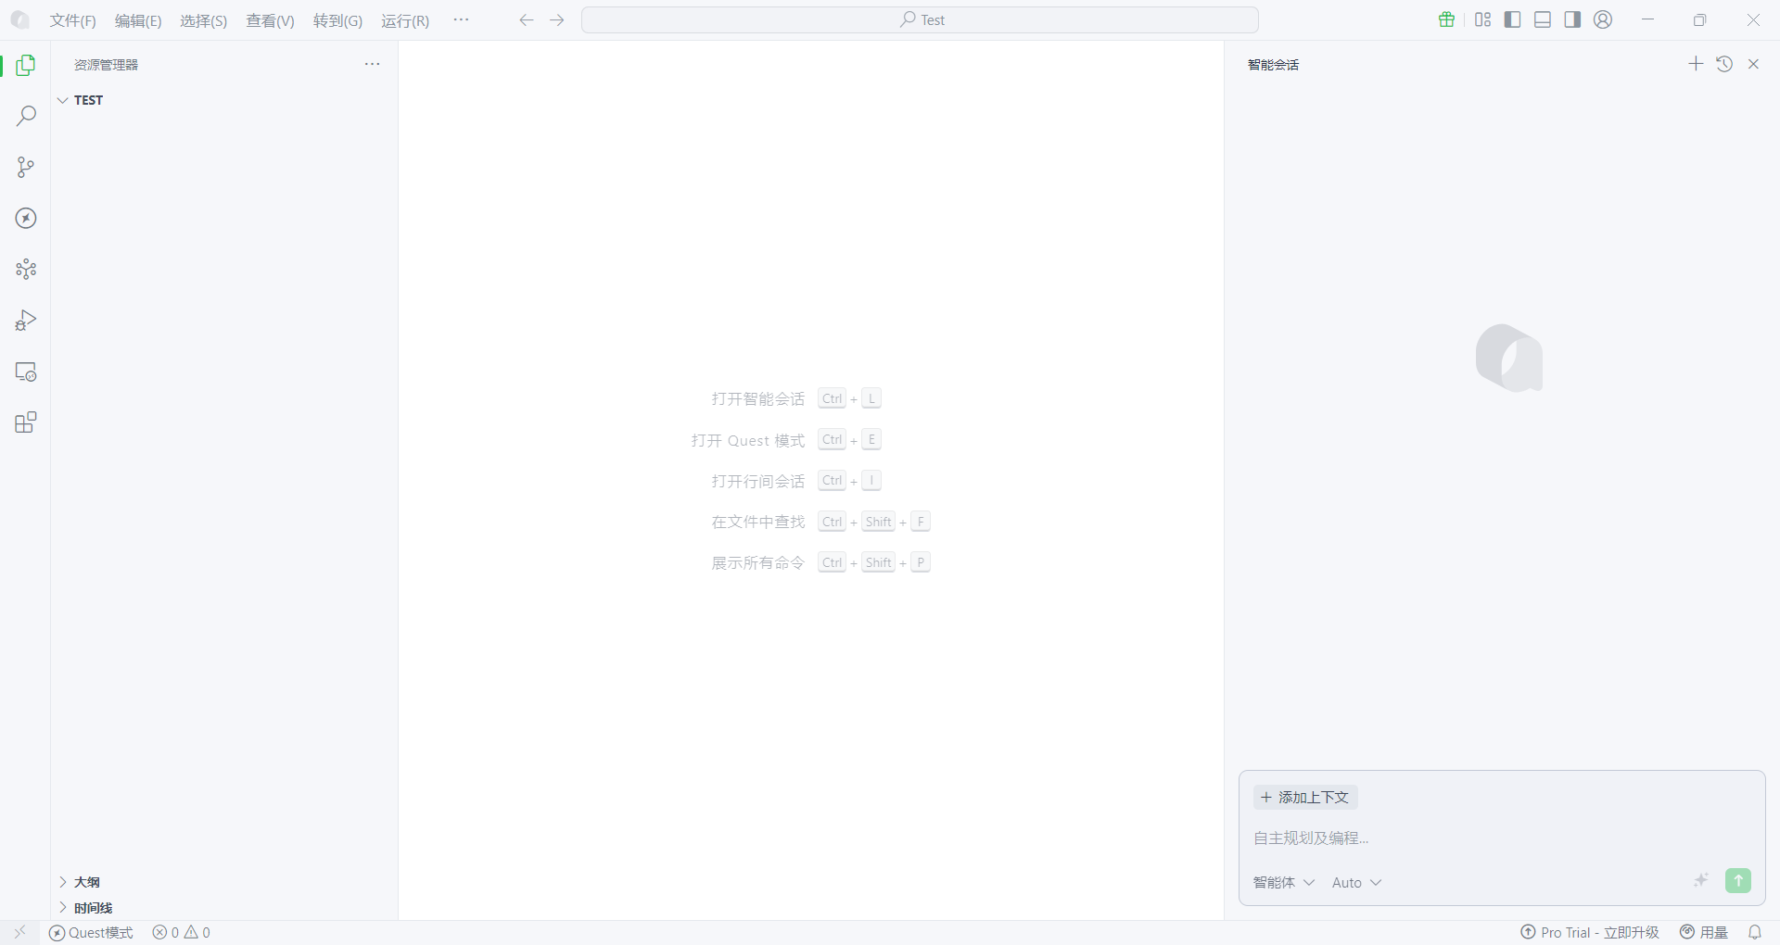Select the Run and Debug icon

(25, 320)
